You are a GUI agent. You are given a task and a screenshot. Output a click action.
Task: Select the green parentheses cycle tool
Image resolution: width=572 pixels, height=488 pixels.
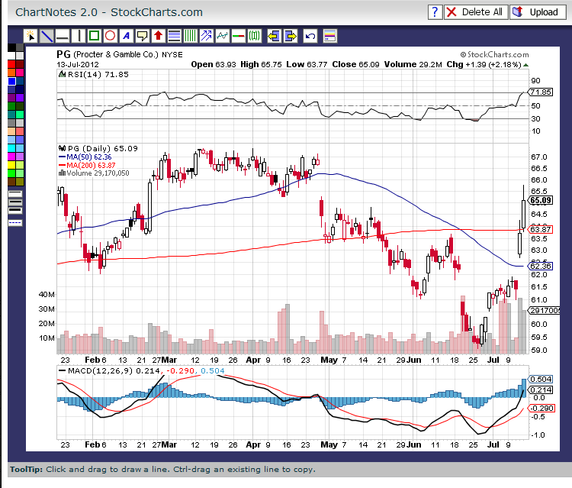[254, 36]
